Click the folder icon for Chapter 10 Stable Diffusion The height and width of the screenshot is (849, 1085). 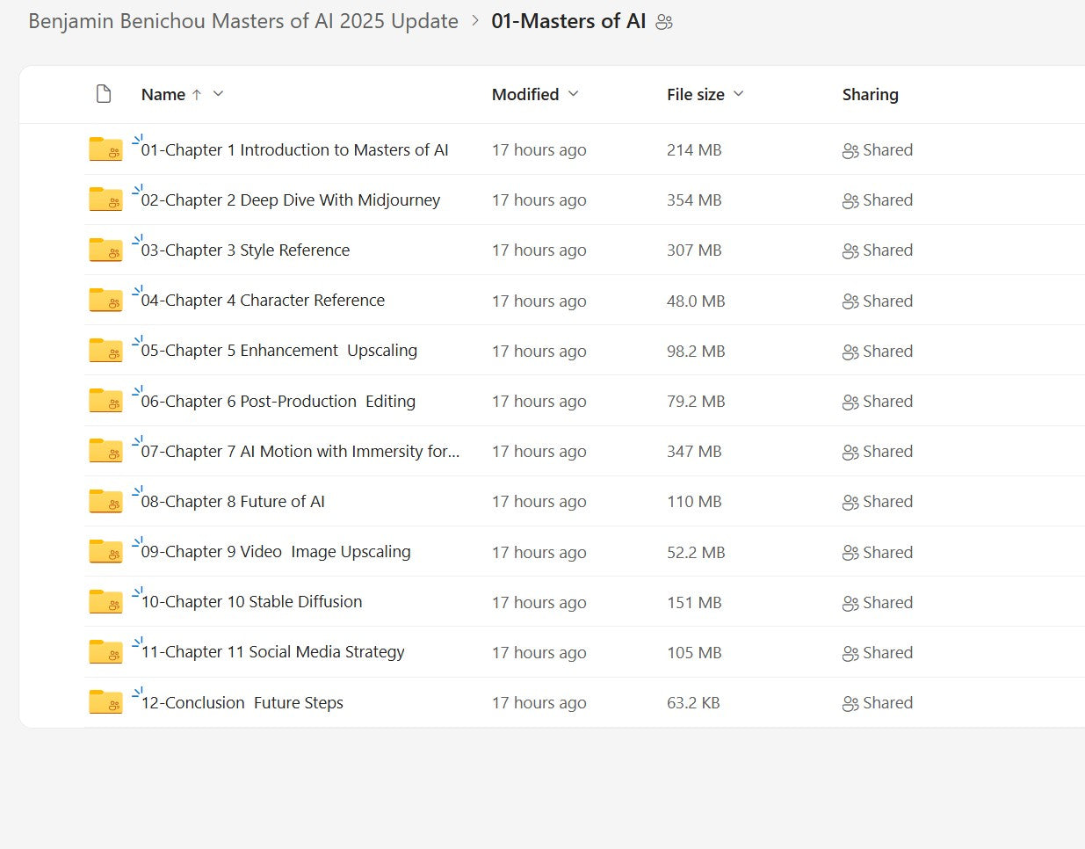(x=105, y=602)
